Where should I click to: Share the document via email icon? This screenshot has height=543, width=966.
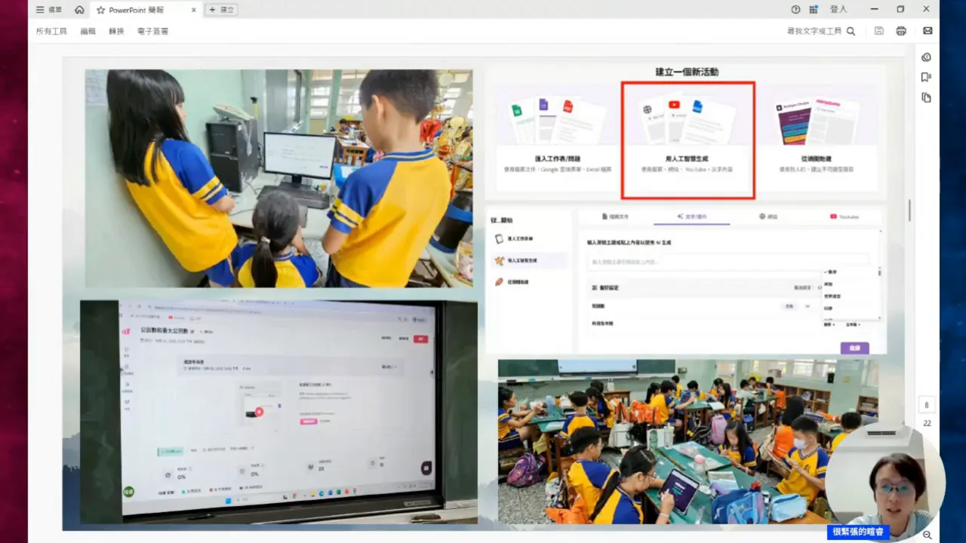coord(928,31)
